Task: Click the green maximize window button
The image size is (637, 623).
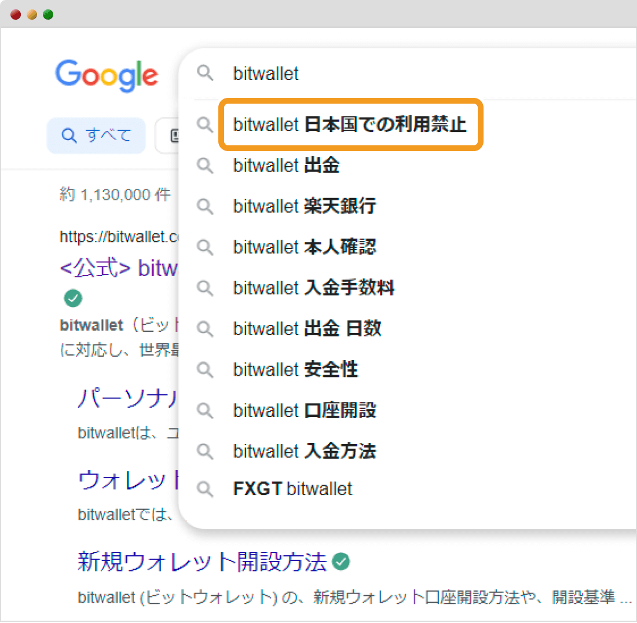Action: 48,14
